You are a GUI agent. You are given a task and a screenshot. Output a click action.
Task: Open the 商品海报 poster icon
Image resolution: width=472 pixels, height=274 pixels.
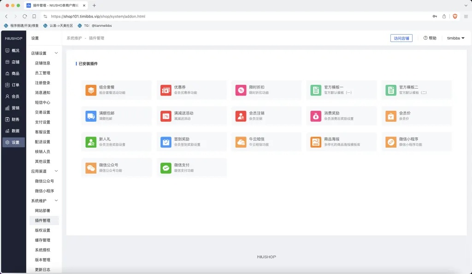(316, 142)
